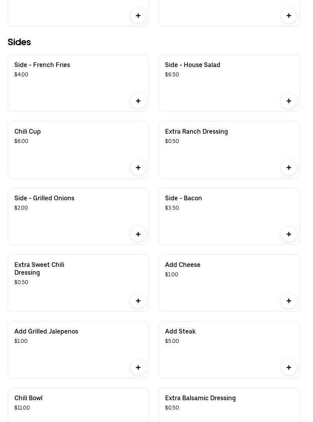Add Grilled Jalepenos using plus icon

138,367
